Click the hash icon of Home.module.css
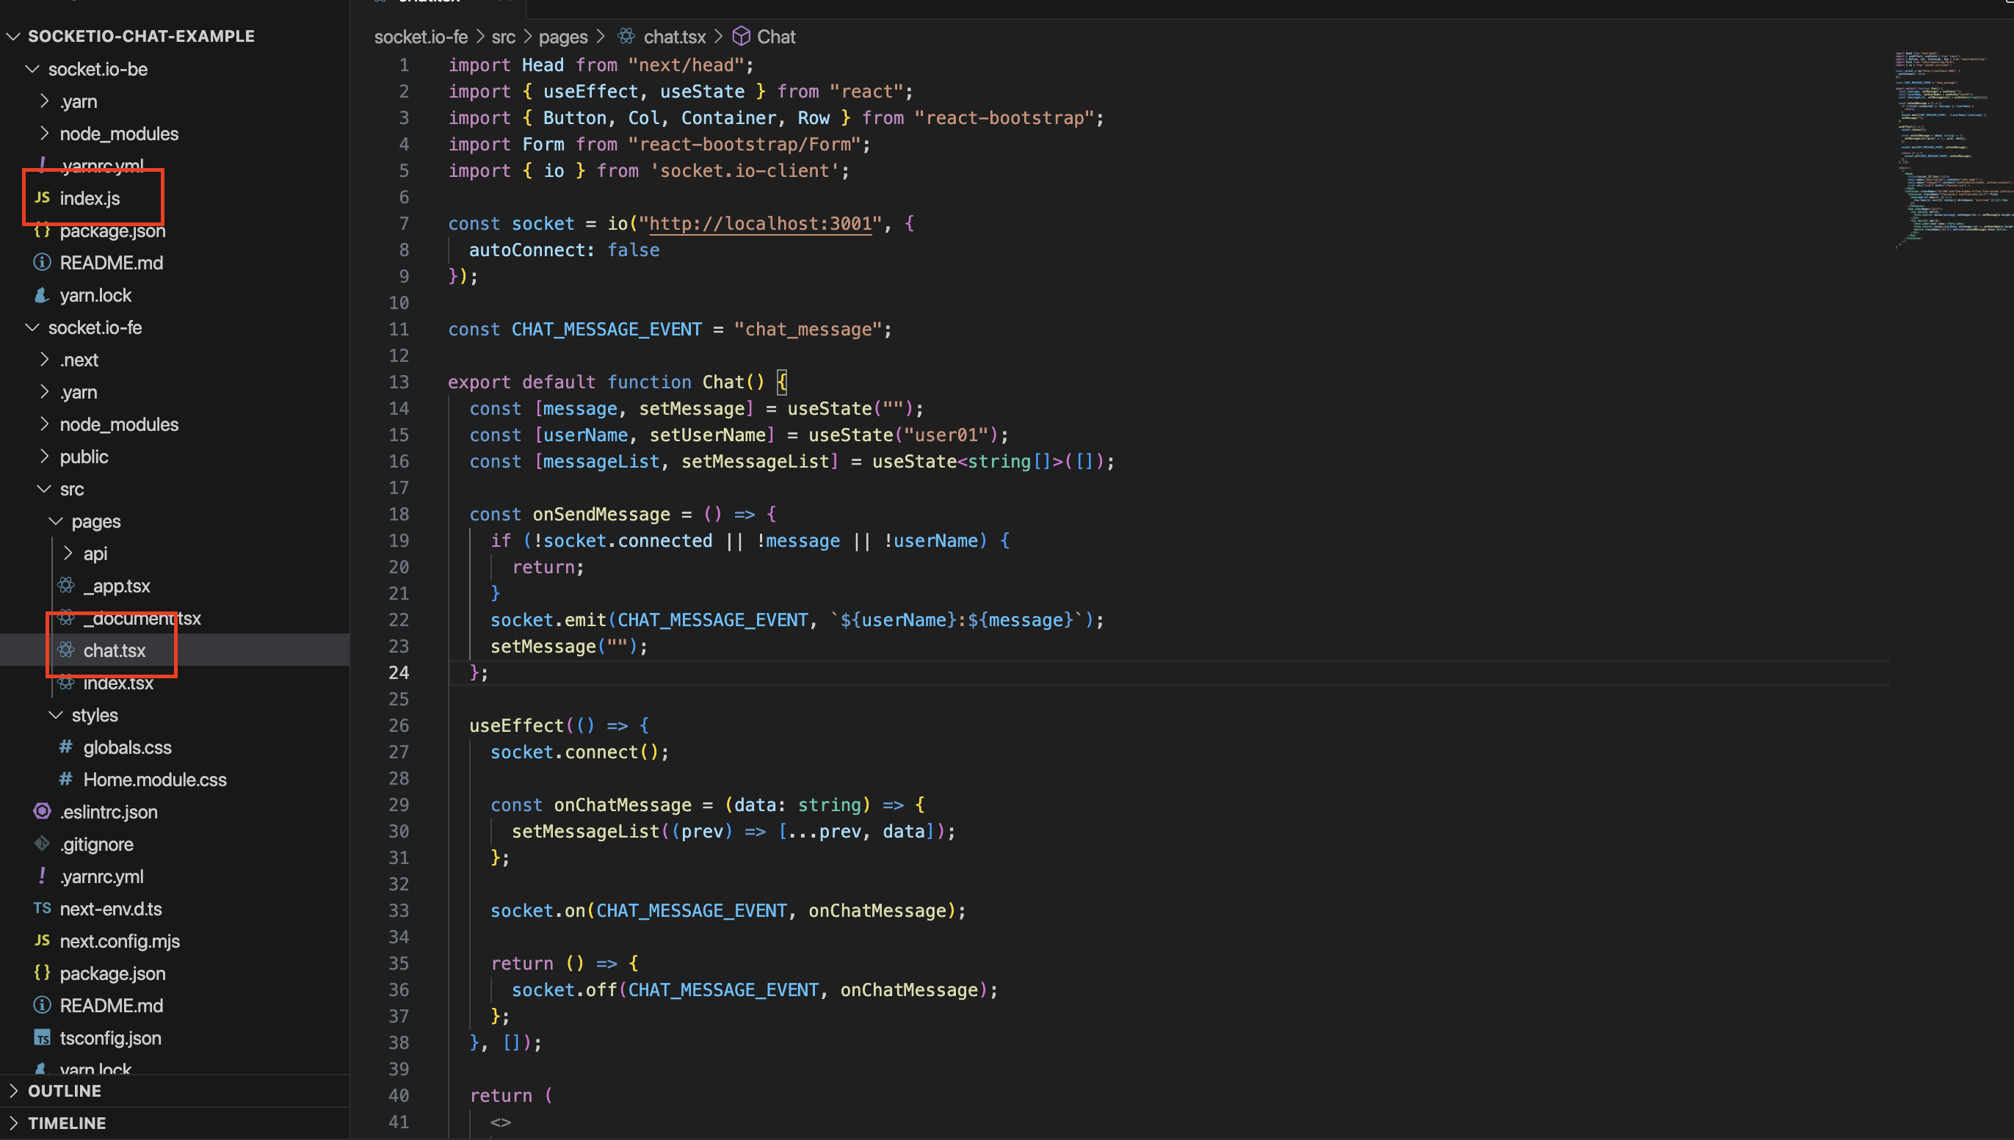The image size is (2014, 1140). 67,779
